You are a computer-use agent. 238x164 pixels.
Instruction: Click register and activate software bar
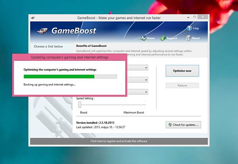tap(119, 141)
